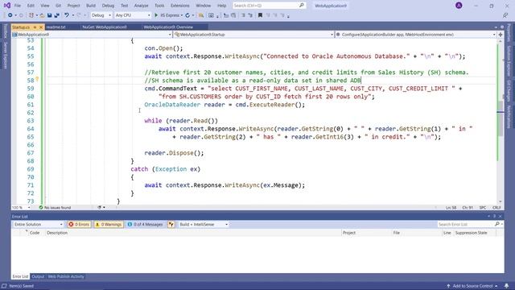This screenshot has height=290, width=515.
Task: Click the Find in Files toolbar icon
Action: pyautogui.click(x=200, y=15)
